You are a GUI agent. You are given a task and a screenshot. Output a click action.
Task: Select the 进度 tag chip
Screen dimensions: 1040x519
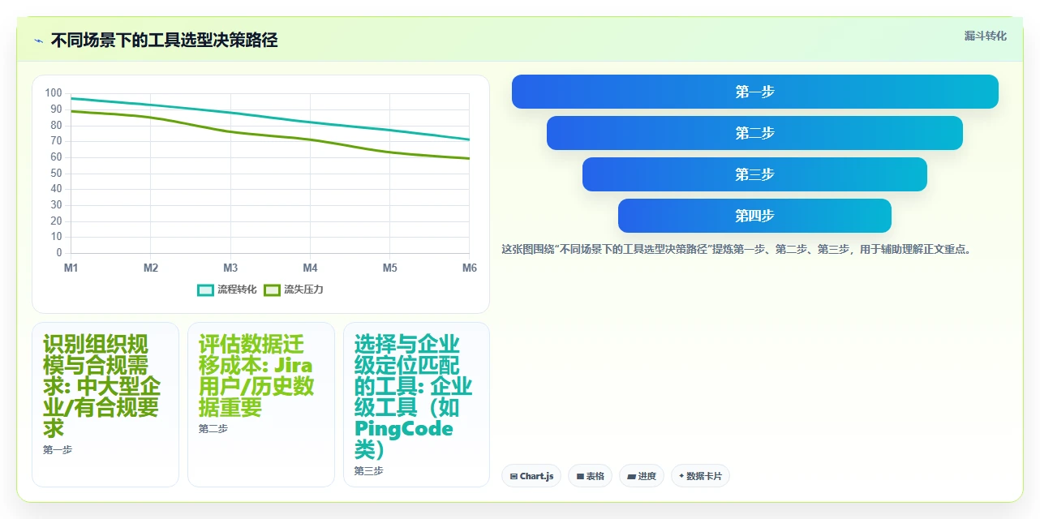tap(642, 476)
